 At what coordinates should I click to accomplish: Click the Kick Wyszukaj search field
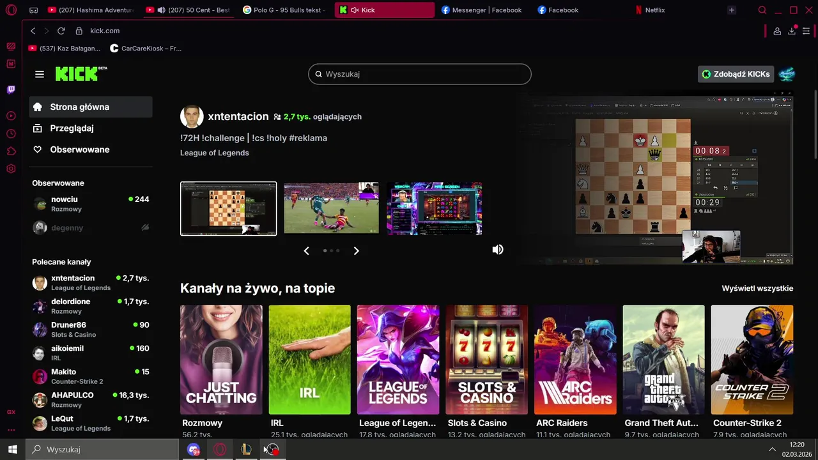420,74
